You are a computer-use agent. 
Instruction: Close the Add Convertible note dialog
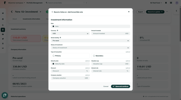tap(129, 12)
